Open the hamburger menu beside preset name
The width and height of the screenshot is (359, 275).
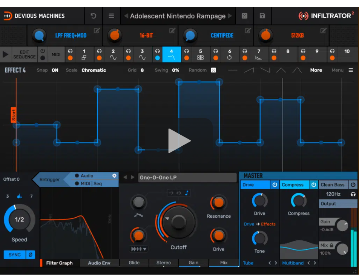(x=111, y=16)
